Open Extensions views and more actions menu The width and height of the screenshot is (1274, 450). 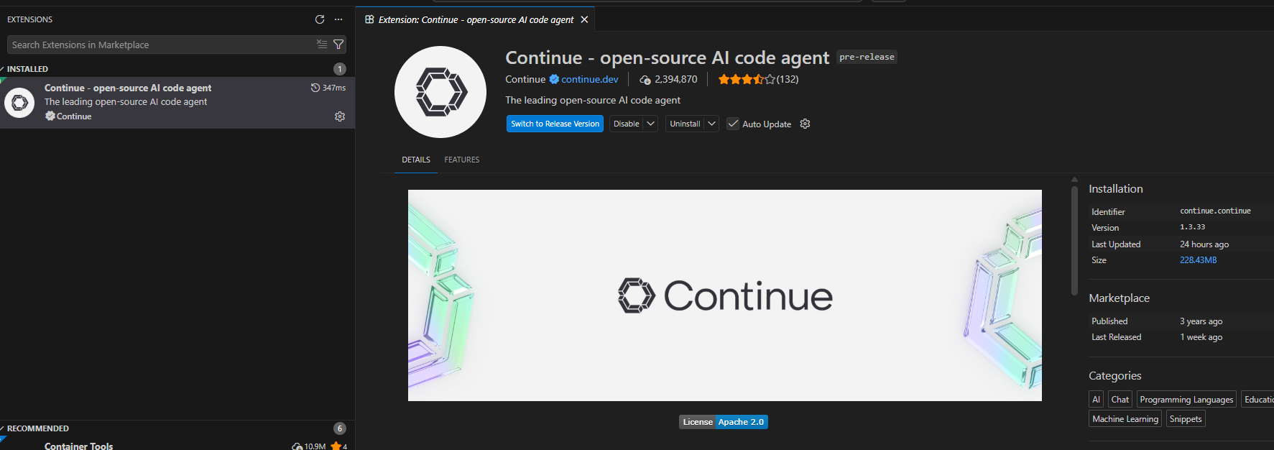[338, 19]
